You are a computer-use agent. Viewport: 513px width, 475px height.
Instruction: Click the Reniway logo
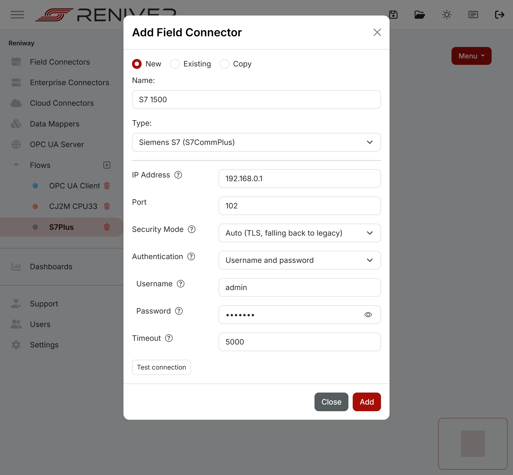(x=106, y=15)
